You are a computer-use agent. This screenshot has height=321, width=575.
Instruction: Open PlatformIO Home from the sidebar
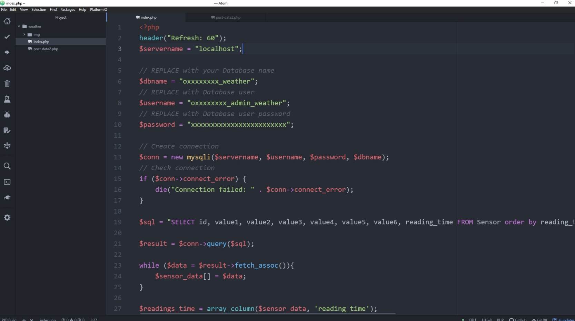point(7,21)
